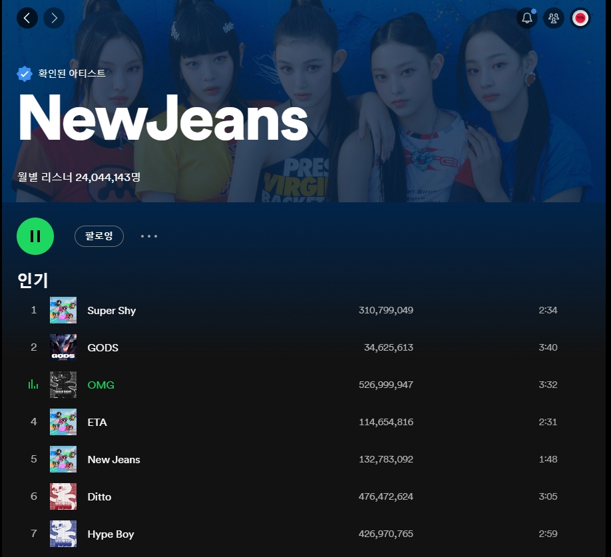Open the friend activity icon
611x557 pixels.
pyautogui.click(x=554, y=18)
